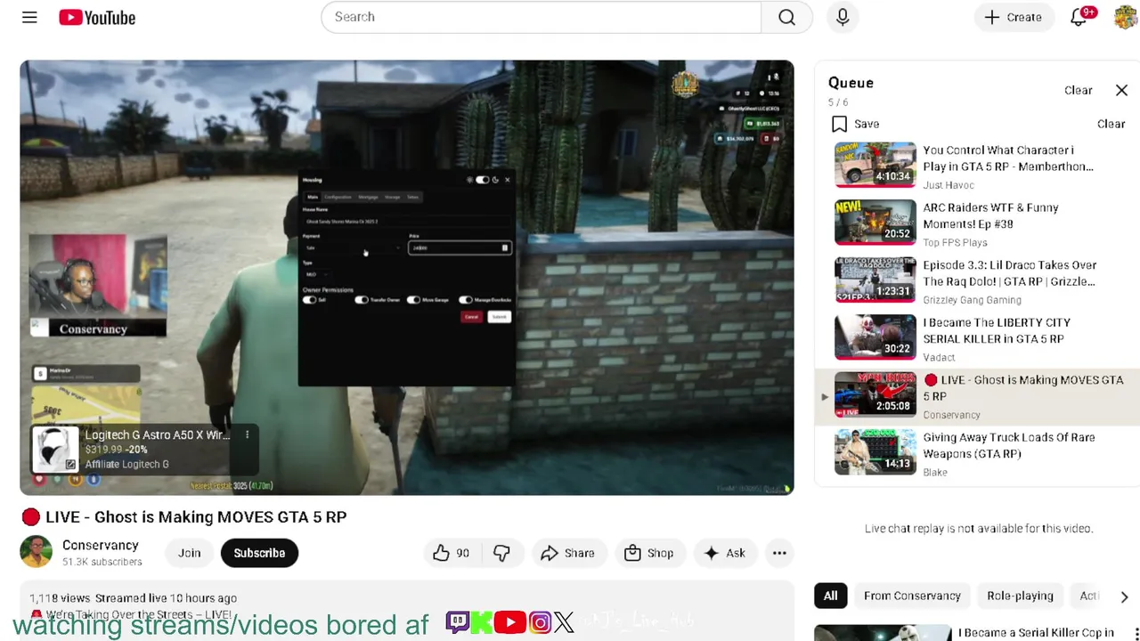
Task: Click the magnifier search button
Action: (x=786, y=17)
